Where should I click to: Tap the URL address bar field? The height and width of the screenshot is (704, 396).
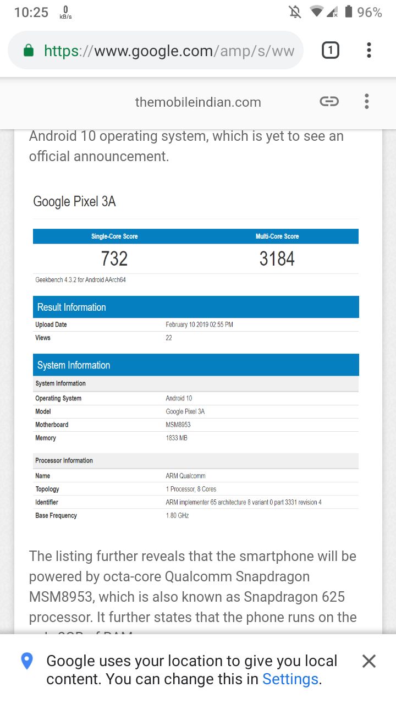tap(156, 51)
